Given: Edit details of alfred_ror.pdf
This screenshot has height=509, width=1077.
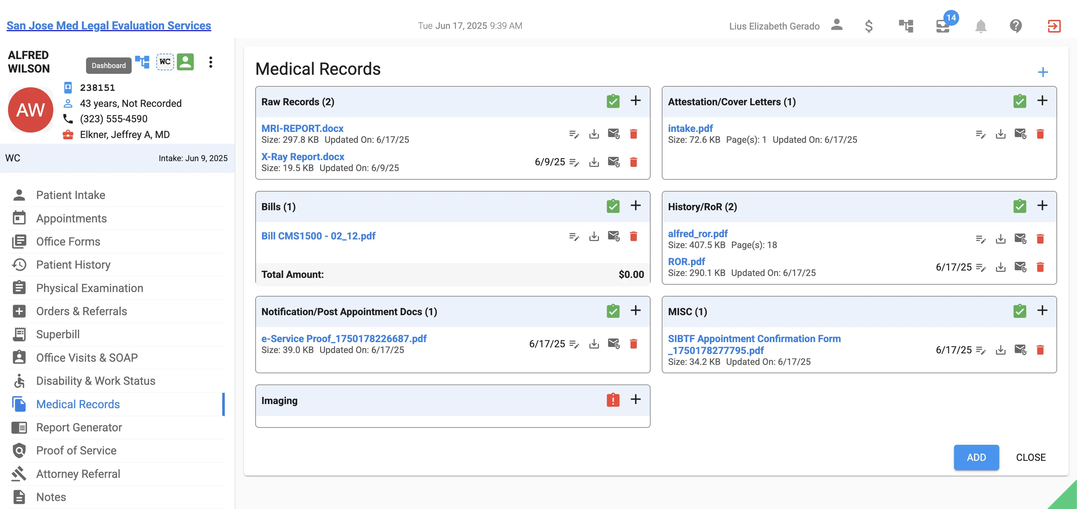Looking at the screenshot, I should pyautogui.click(x=980, y=239).
